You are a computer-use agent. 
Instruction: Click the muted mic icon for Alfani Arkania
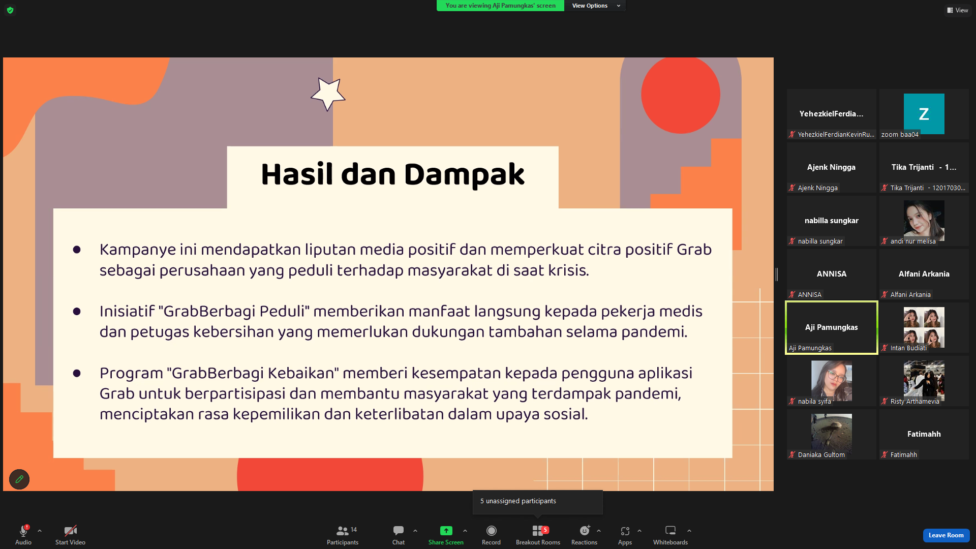click(884, 294)
